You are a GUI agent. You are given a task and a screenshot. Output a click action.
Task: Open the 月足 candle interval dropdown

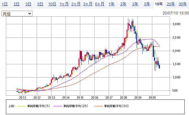17,14
